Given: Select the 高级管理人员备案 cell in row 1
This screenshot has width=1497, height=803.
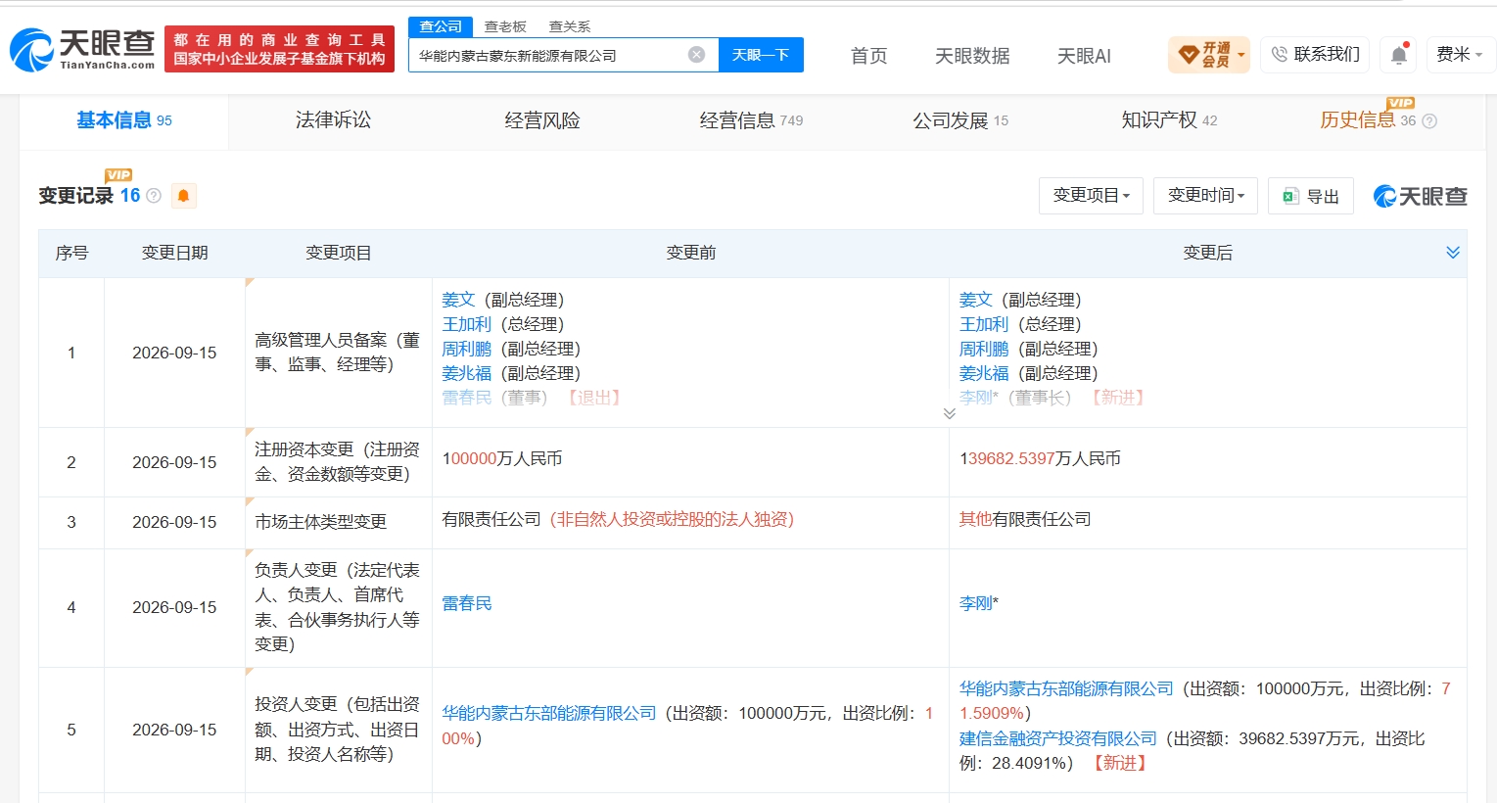Looking at the screenshot, I should click(338, 352).
